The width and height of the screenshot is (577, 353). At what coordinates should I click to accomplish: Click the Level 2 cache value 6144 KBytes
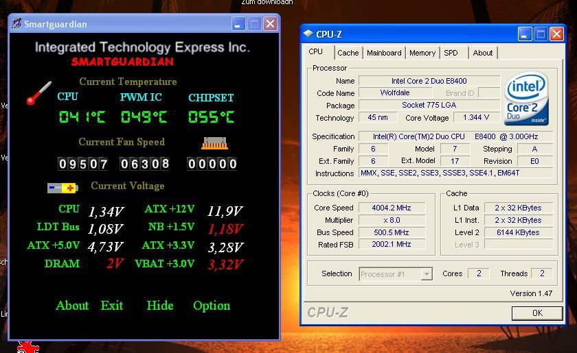point(518,232)
